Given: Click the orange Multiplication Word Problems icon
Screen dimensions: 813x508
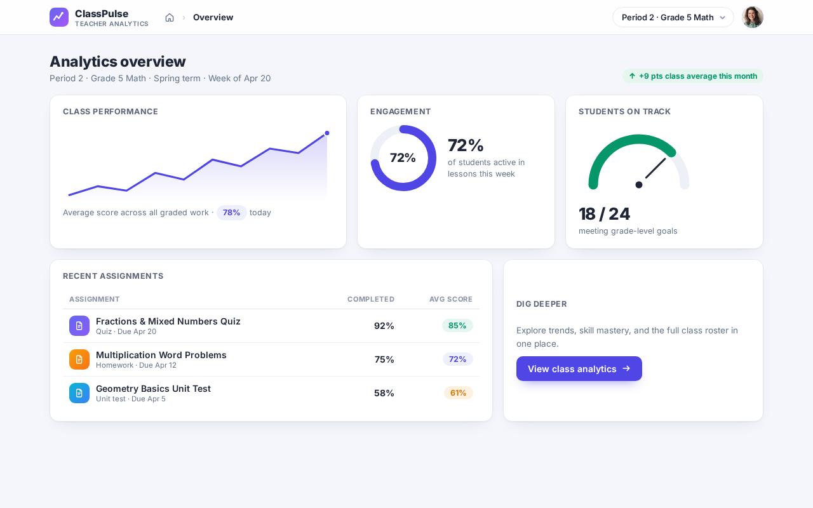Looking at the screenshot, I should (79, 359).
